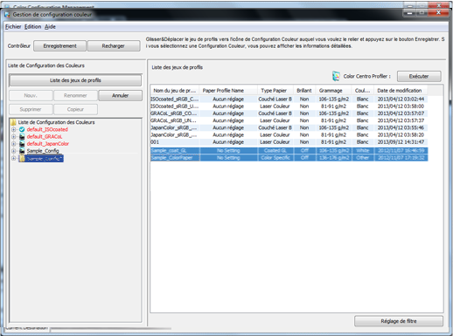Click the Sample_Config configuration icon
Screen dimensions: 453x336
point(22,151)
